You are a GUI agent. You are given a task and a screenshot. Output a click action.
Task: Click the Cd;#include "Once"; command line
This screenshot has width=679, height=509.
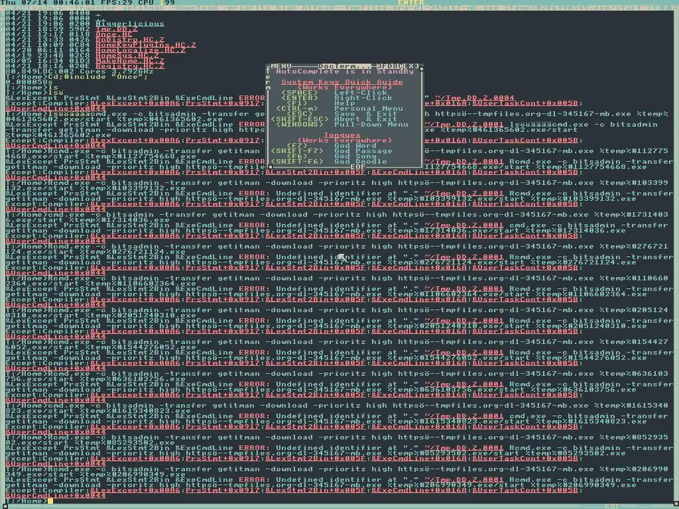coord(98,77)
